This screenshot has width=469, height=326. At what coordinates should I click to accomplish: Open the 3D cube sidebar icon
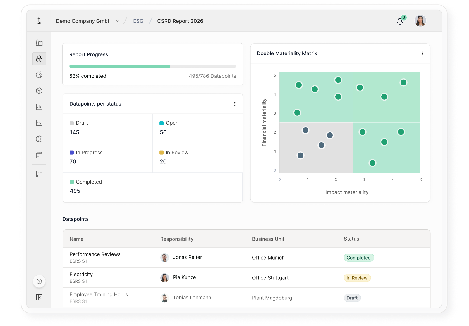pyautogui.click(x=39, y=91)
